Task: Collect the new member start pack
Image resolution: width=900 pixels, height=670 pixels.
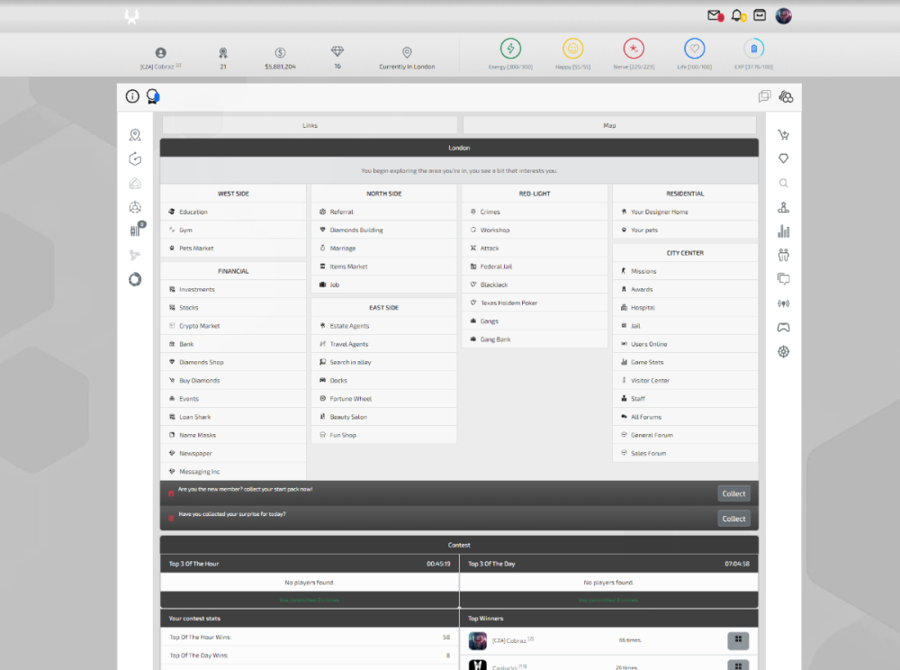Action: tap(733, 493)
